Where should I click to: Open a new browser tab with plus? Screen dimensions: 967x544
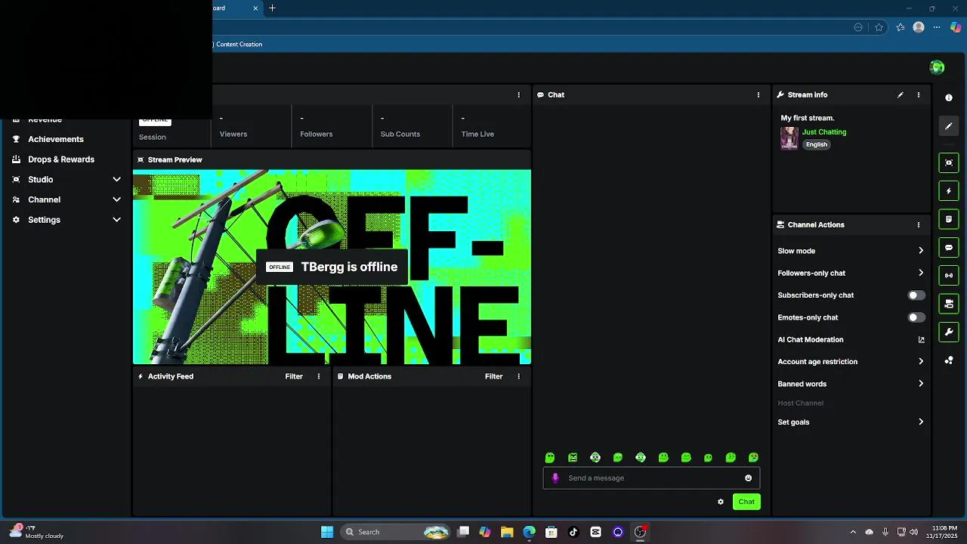[x=272, y=8]
